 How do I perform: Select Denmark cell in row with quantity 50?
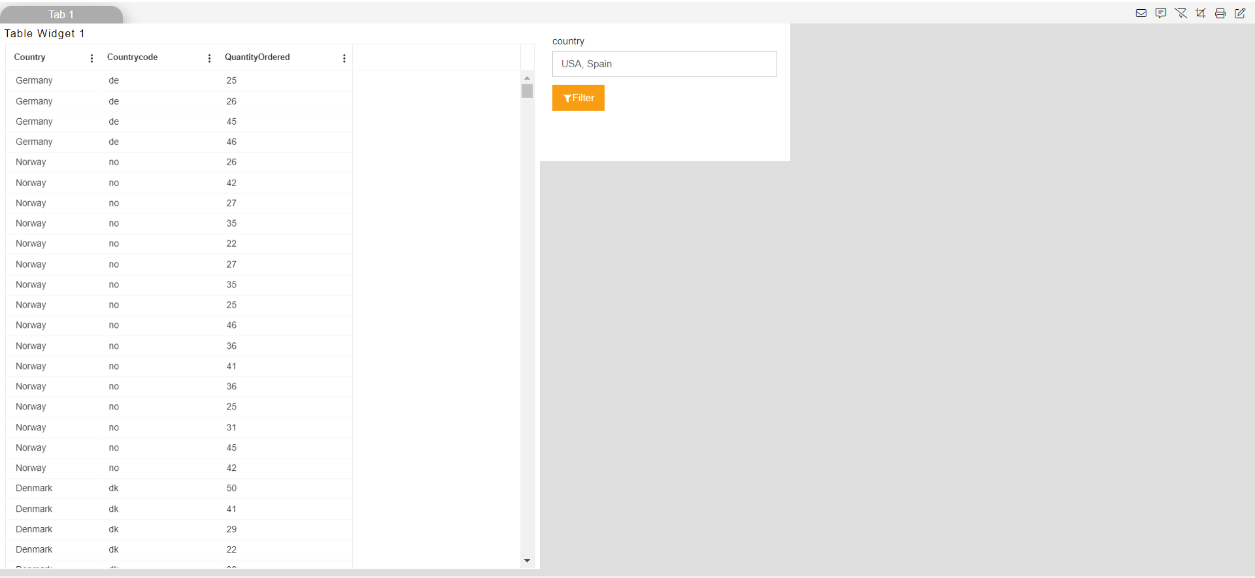[x=34, y=489]
